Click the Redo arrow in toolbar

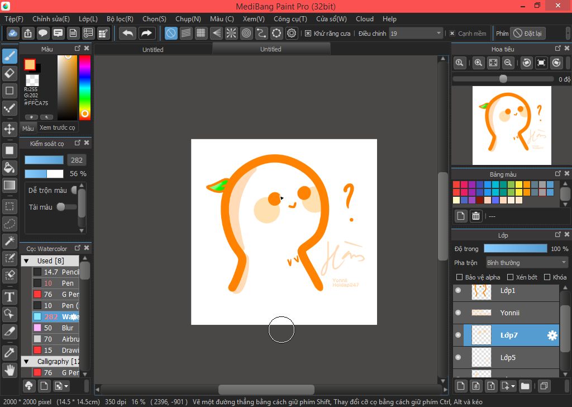tap(146, 33)
